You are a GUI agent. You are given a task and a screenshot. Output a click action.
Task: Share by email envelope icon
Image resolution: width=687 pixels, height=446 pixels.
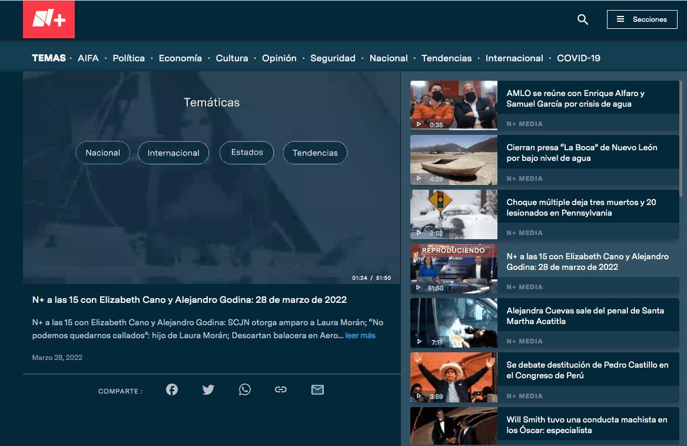[318, 389]
